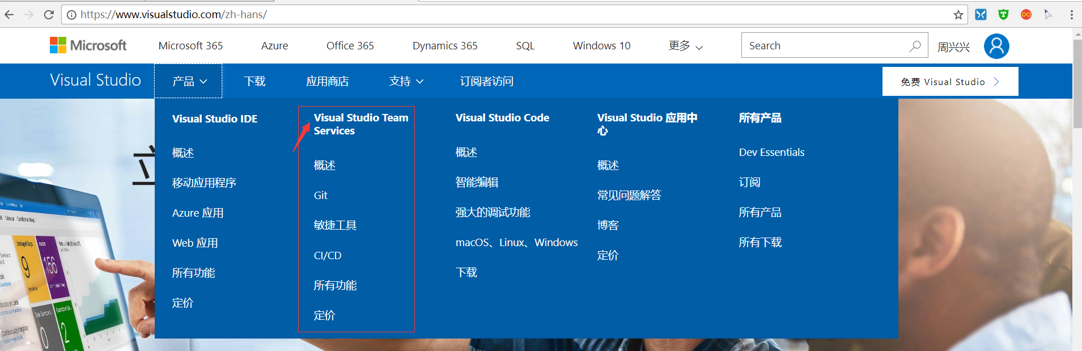The image size is (1082, 351).
Task: Reload the page with refresh icon
Action: click(49, 15)
